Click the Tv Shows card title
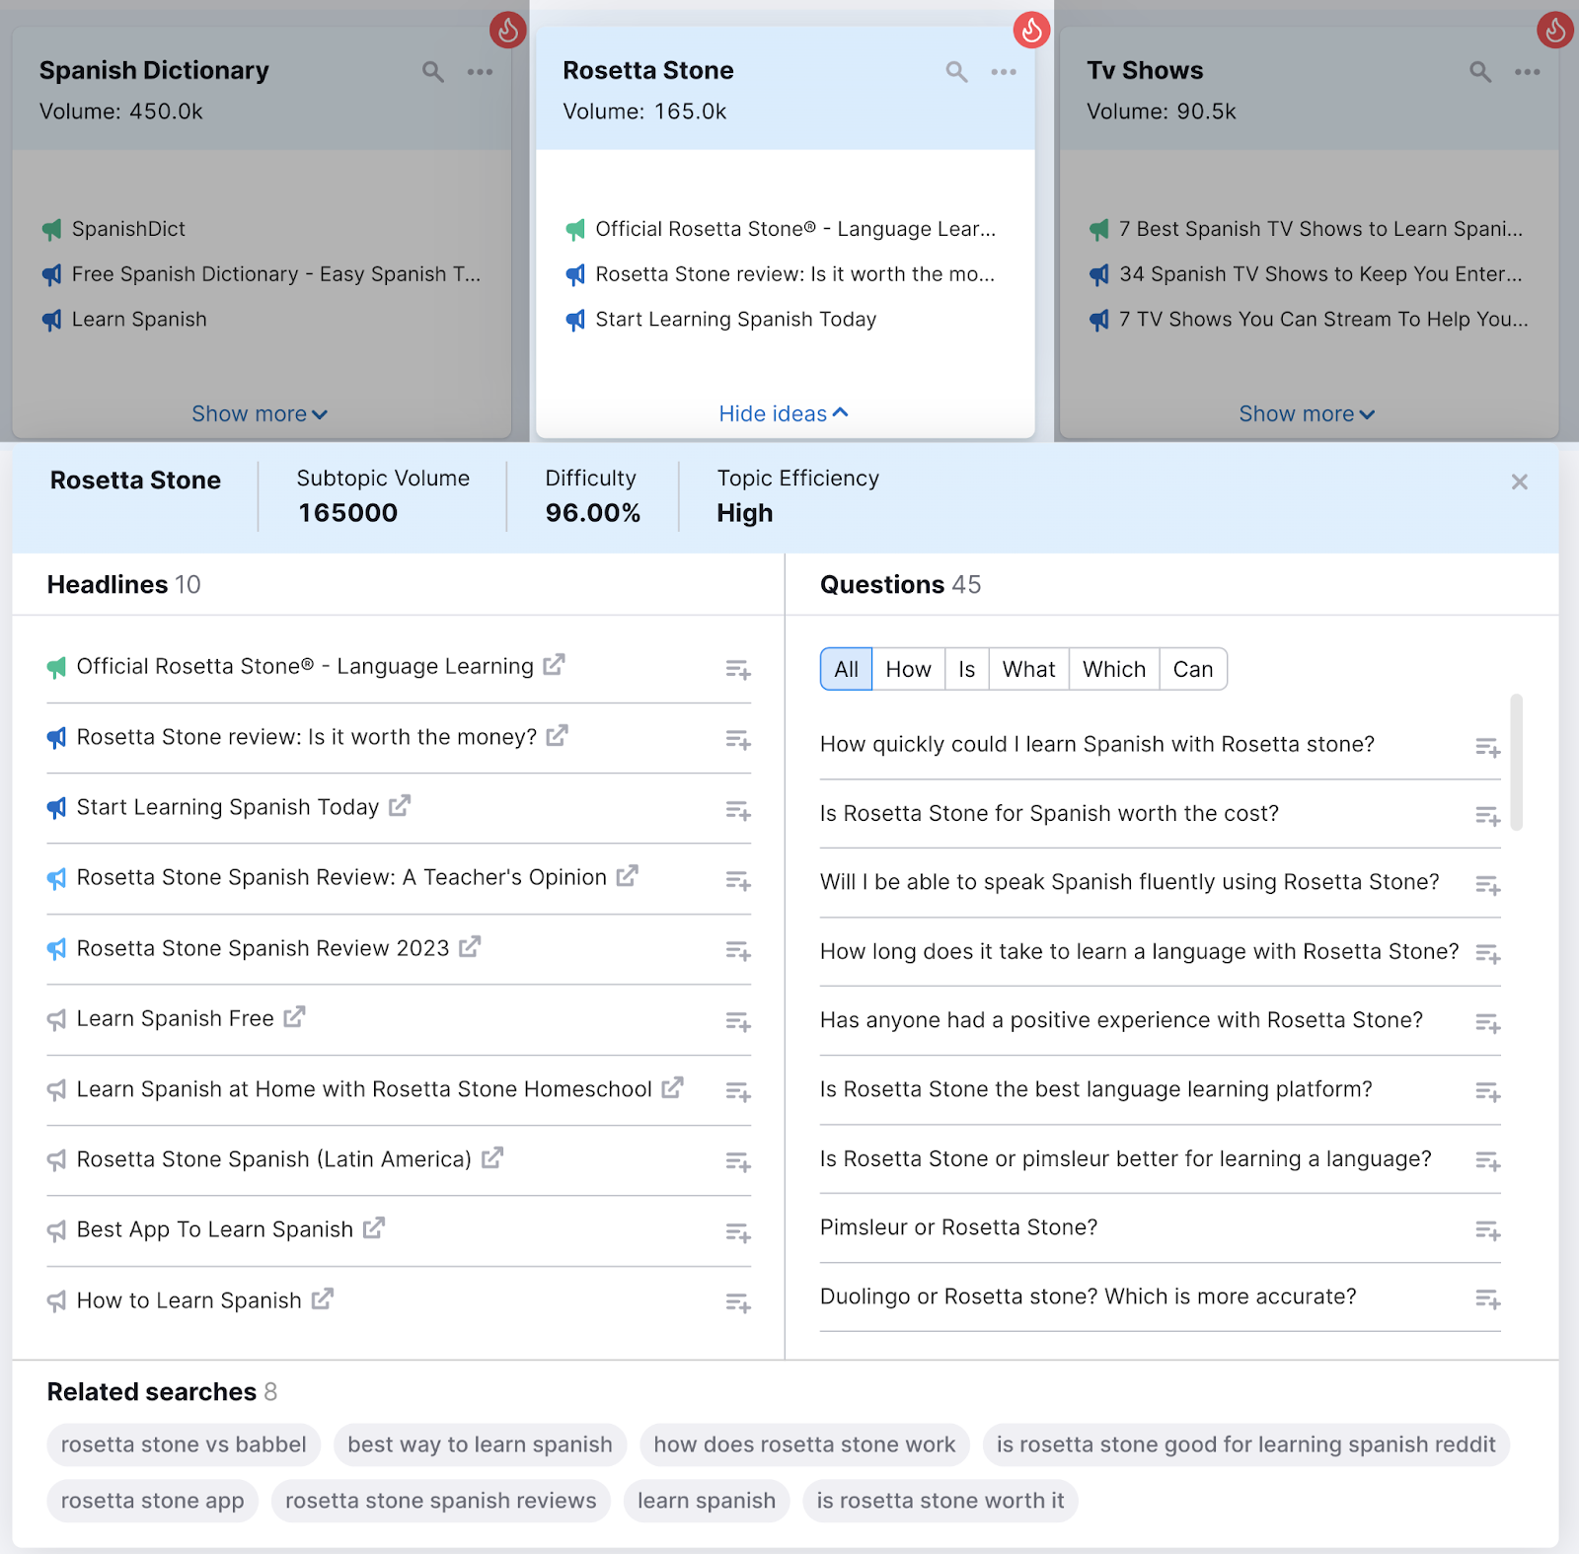1579x1554 pixels. coord(1145,70)
